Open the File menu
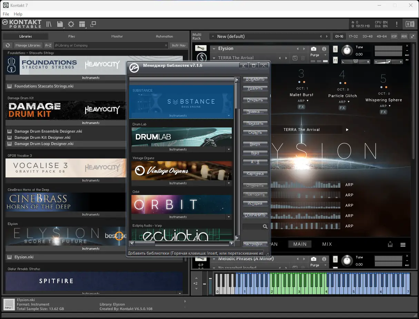 6,14
